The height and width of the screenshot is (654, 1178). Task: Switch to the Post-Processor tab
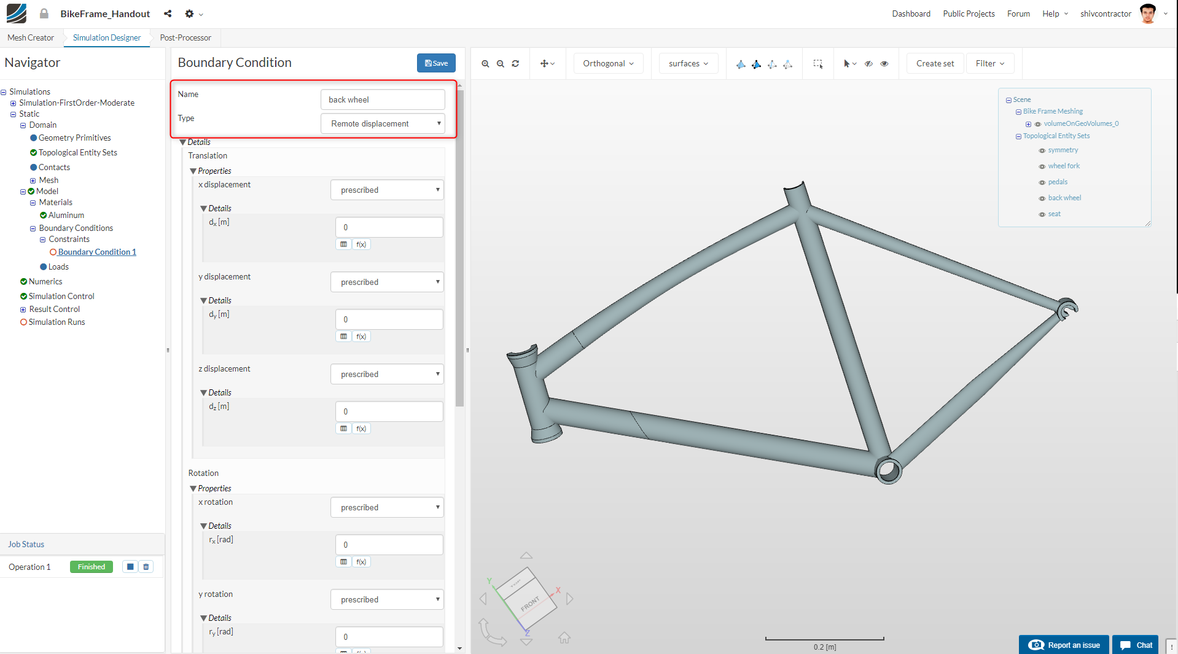point(185,37)
